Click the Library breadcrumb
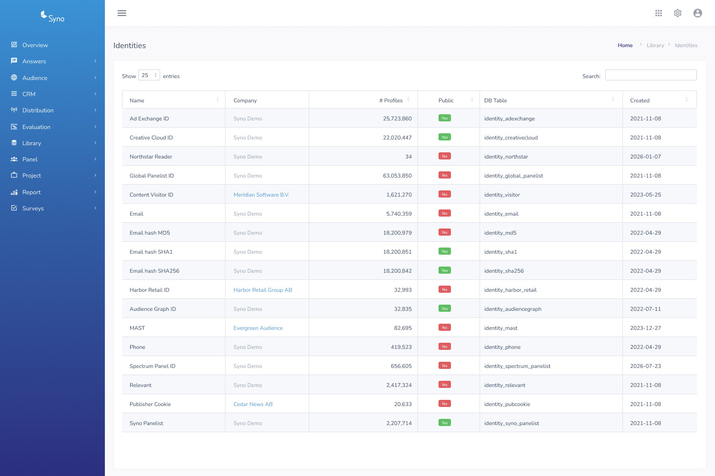The width and height of the screenshot is (715, 476). [x=655, y=45]
